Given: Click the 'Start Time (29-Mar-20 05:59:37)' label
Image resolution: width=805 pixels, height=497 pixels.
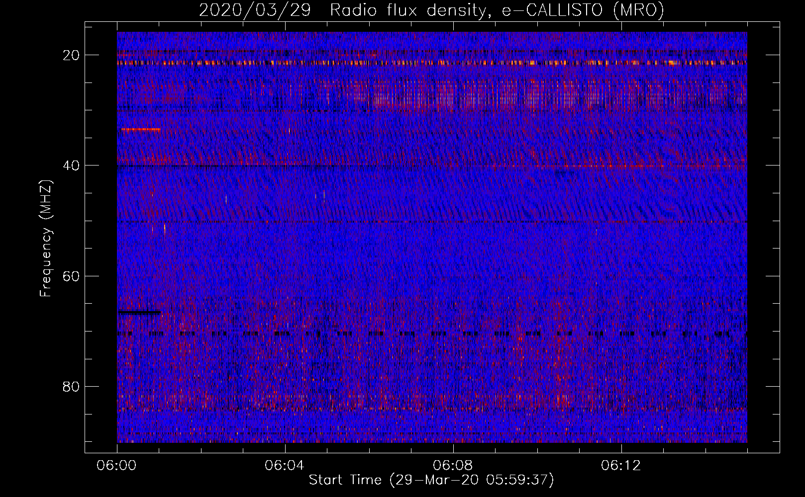Looking at the screenshot, I should (431, 480).
